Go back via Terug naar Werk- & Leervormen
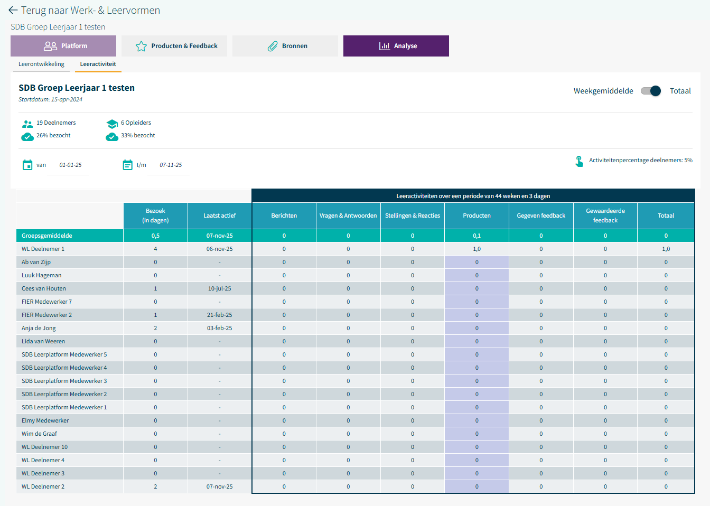Viewport: 710px width, 506px height. pyautogui.click(x=90, y=11)
